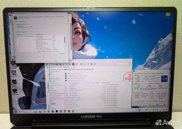Click the tools wrench icon in AIDA64 toolbar
Image resolution: width=182 pixels, height=129 pixels.
coord(89,64)
